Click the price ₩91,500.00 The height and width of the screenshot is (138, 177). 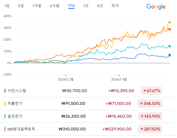73,104
